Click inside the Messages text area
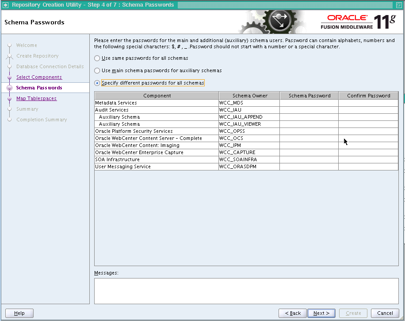This screenshot has width=405, height=321. coord(246,291)
